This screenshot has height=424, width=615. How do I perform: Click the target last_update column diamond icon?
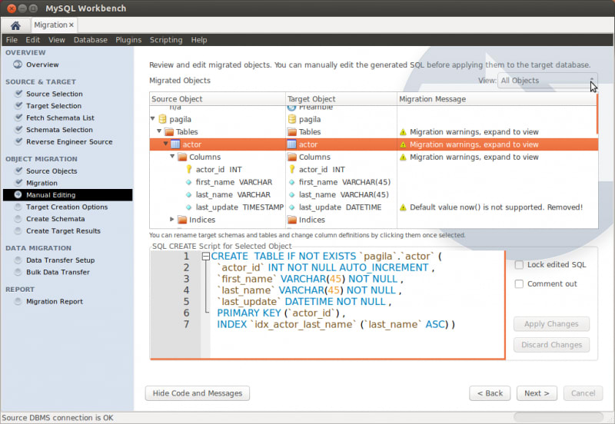(x=292, y=207)
